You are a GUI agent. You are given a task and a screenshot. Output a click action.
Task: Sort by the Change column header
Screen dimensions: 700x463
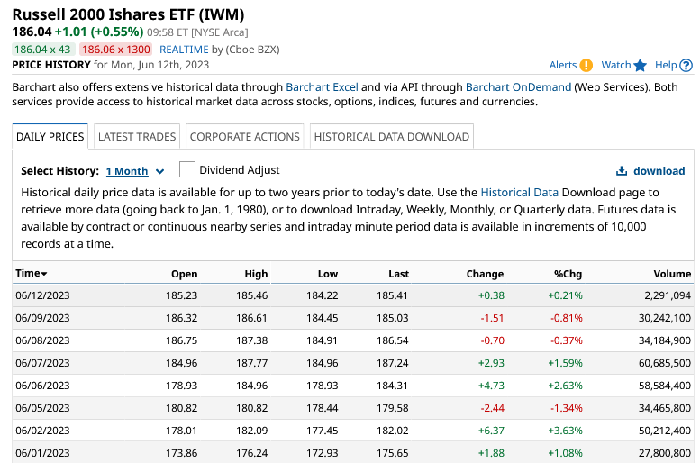click(x=485, y=274)
